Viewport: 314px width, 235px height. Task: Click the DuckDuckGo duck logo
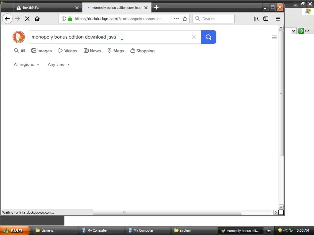tap(19, 37)
